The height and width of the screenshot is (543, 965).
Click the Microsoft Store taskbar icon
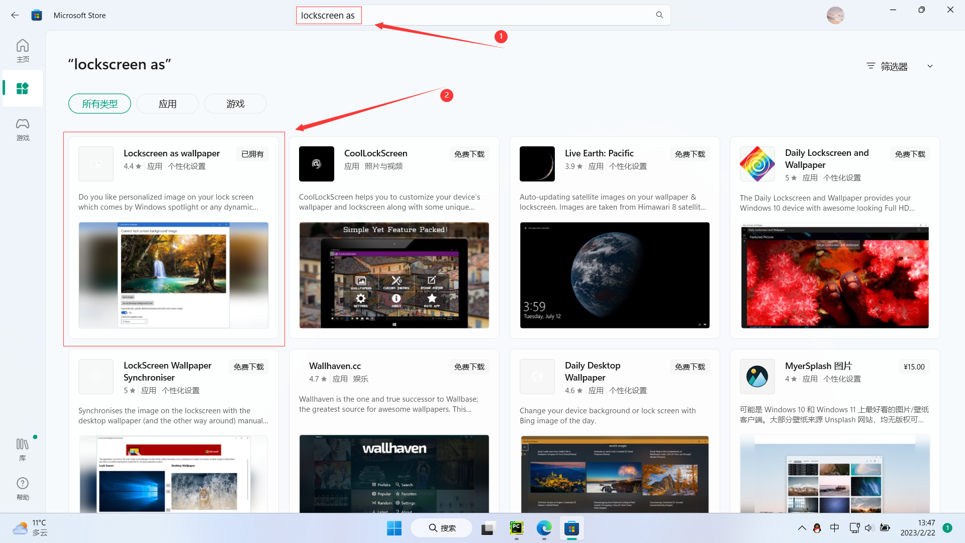pyautogui.click(x=571, y=528)
